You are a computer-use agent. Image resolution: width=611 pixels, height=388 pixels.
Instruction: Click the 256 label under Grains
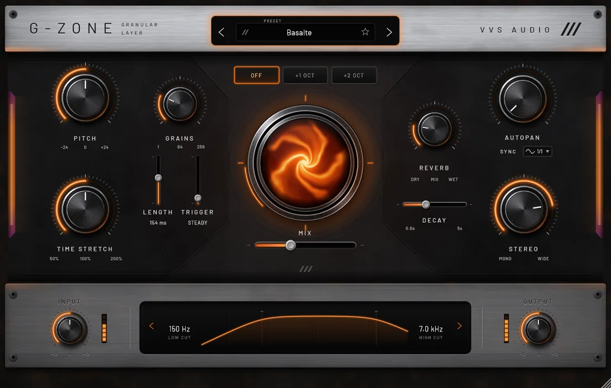[x=201, y=147]
